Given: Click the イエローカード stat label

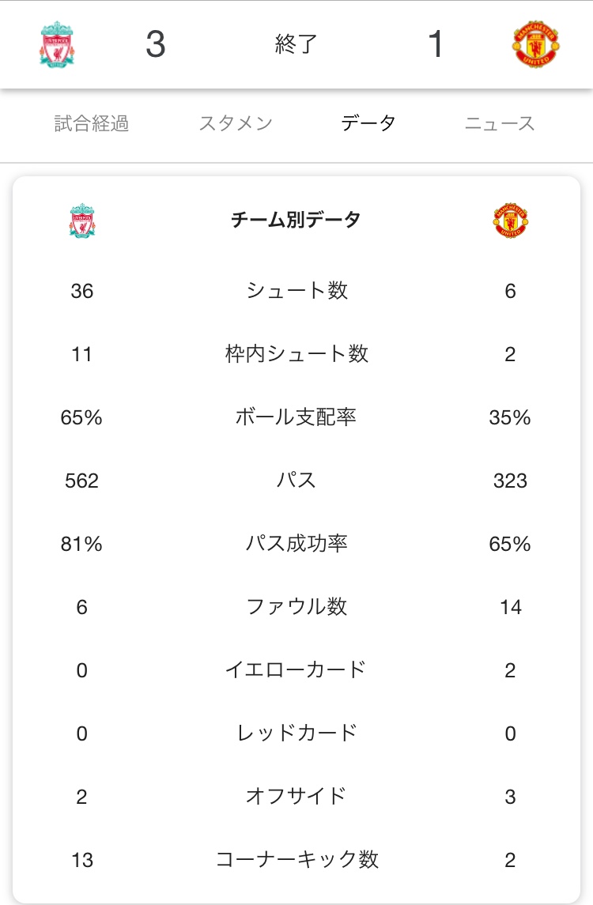Looking at the screenshot, I should [x=296, y=670].
